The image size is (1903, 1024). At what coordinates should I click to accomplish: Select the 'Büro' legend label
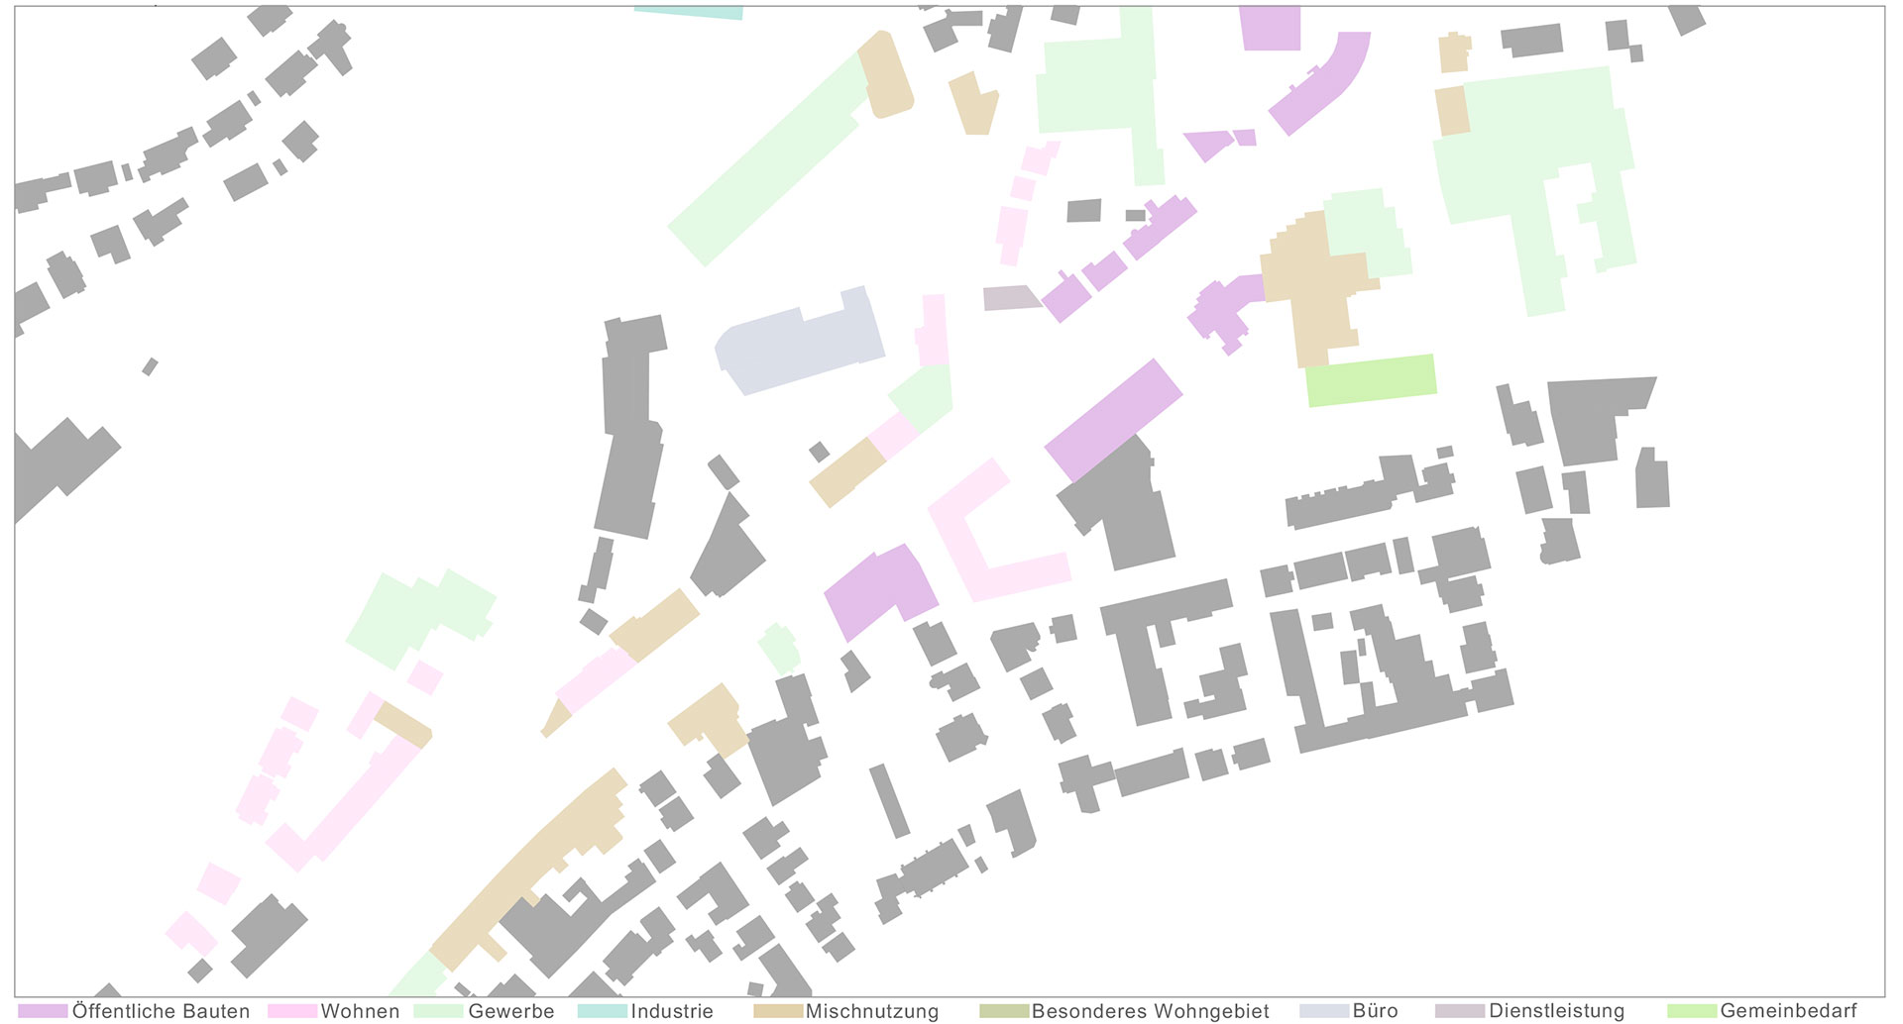pos(1376,1011)
